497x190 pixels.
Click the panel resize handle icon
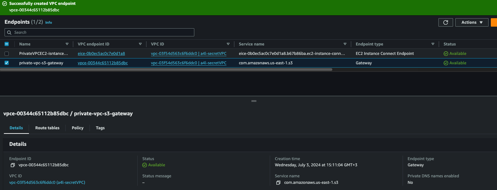click(x=254, y=101)
